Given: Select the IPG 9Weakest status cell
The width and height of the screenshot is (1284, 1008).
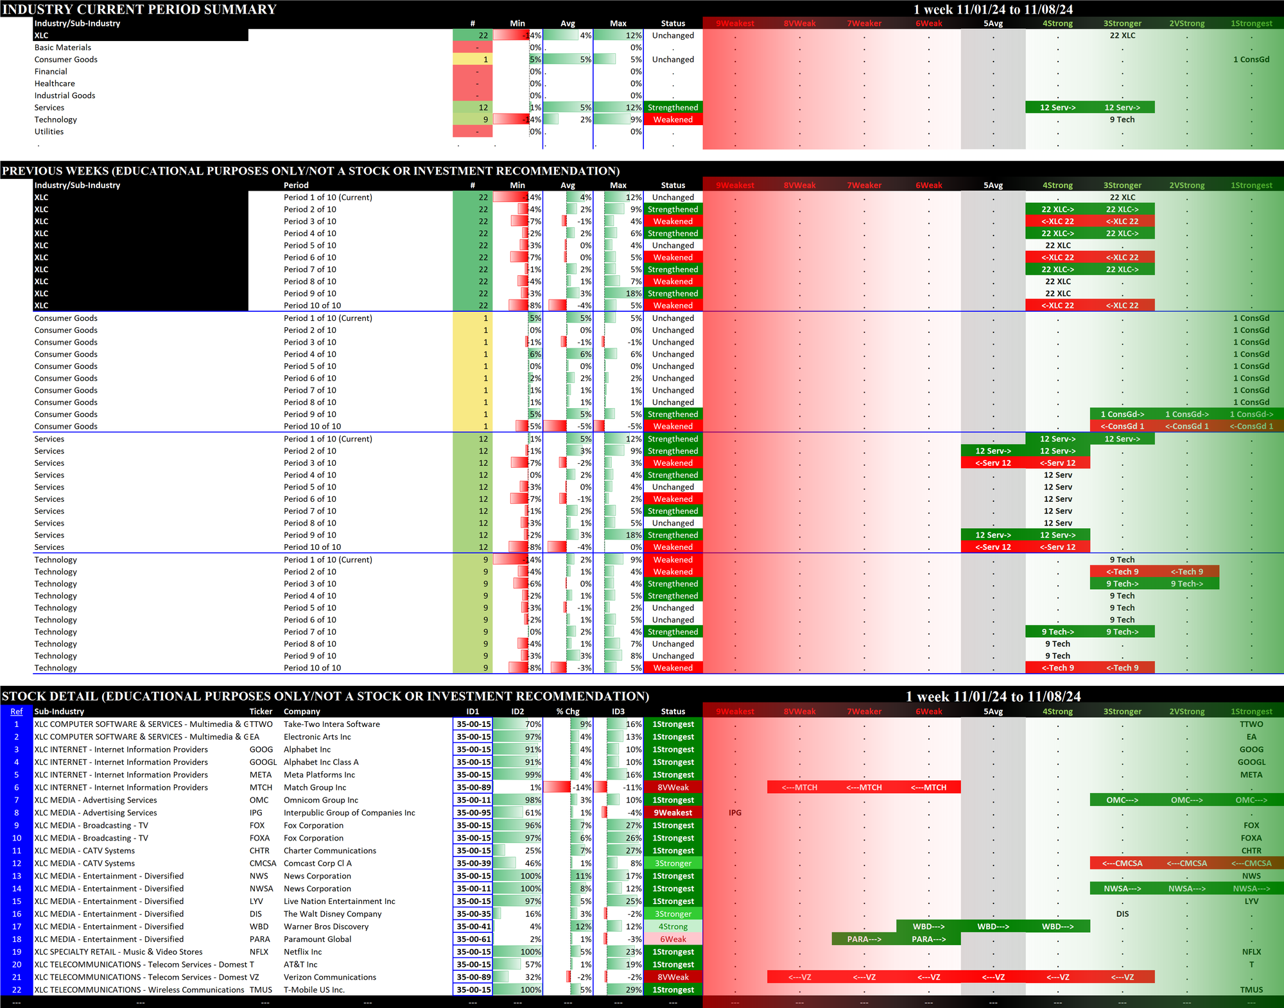Looking at the screenshot, I should pos(673,813).
